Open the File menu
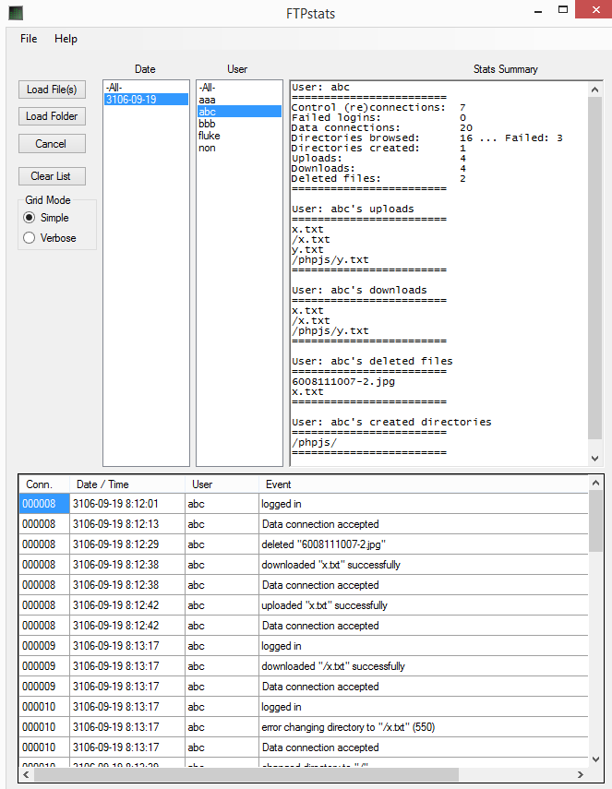The width and height of the screenshot is (612, 789). click(29, 39)
